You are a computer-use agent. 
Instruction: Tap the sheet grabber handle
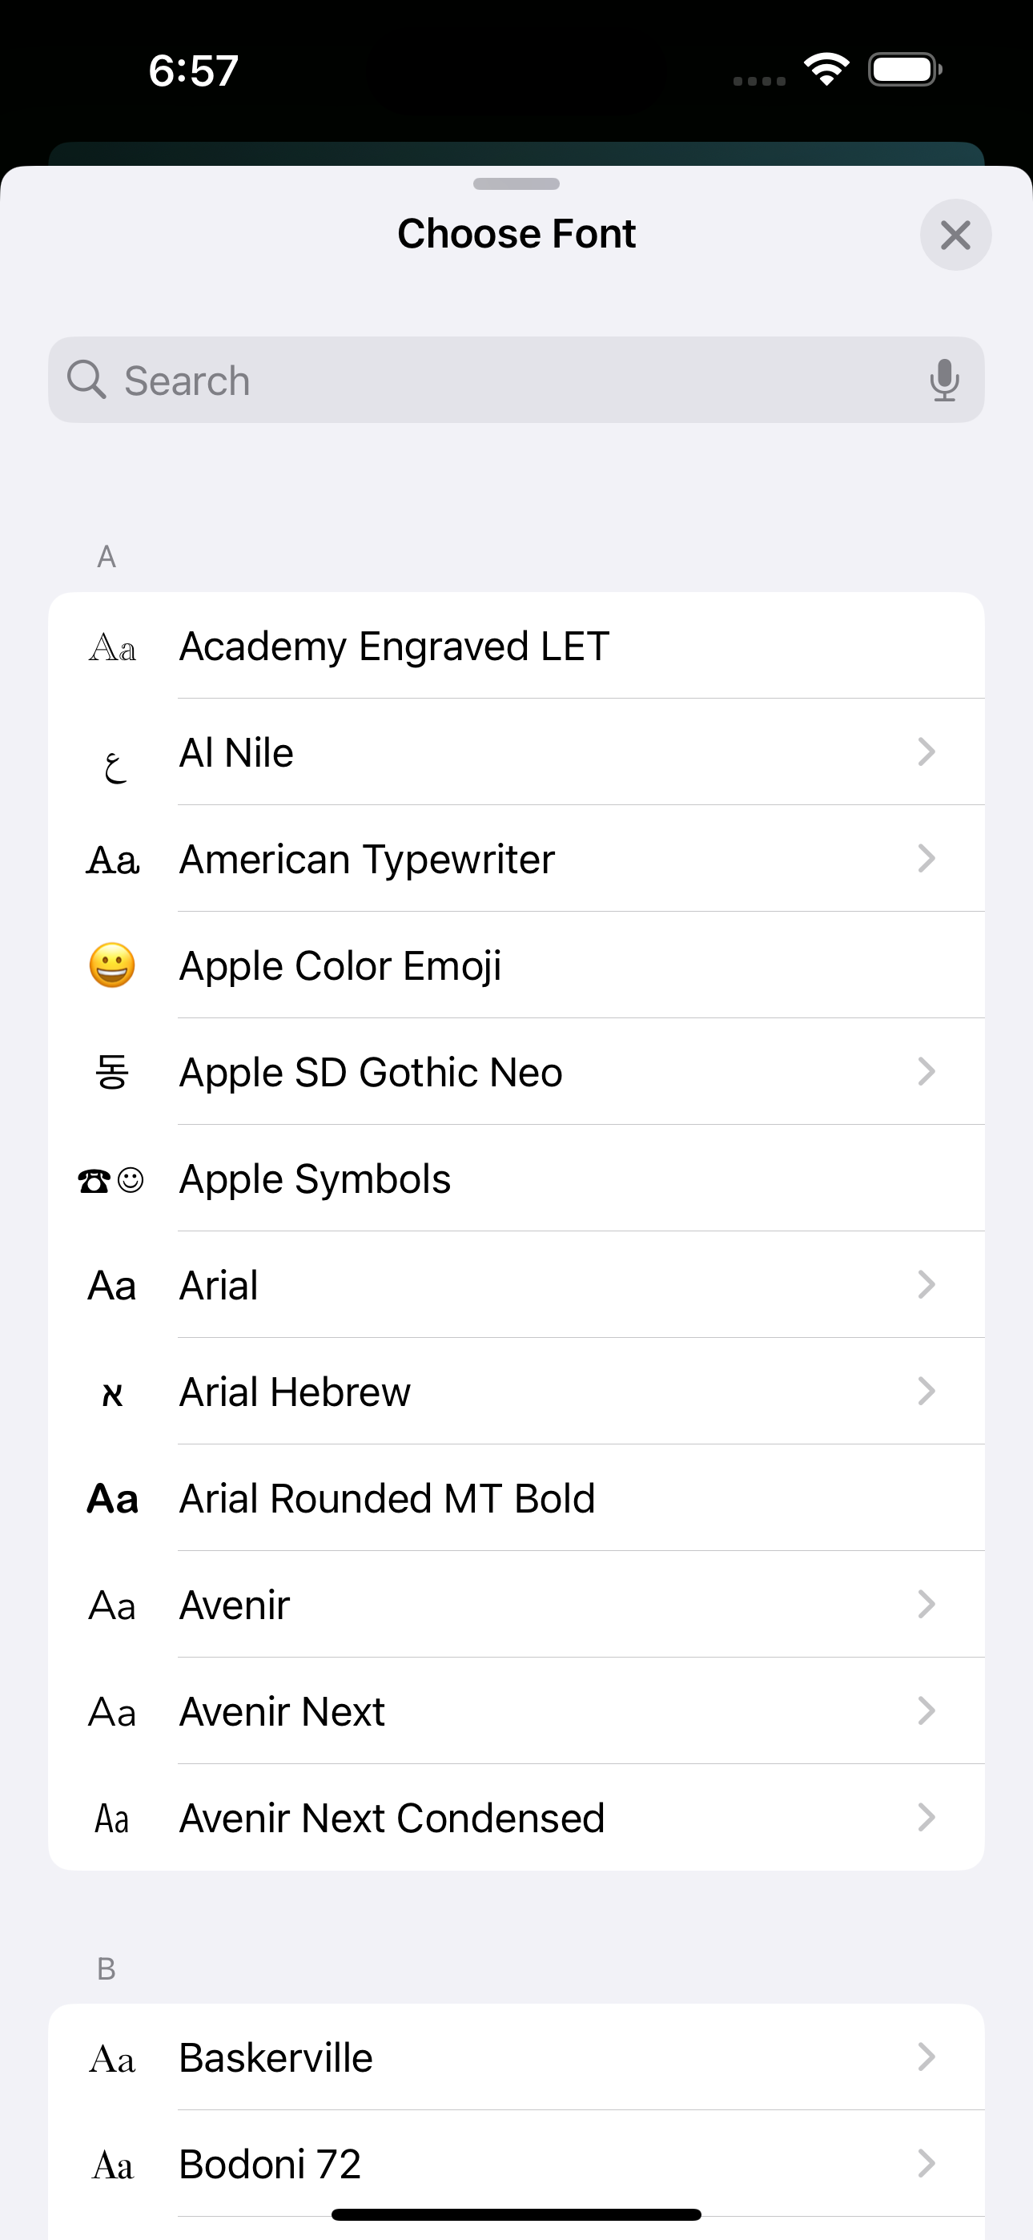coord(516,183)
